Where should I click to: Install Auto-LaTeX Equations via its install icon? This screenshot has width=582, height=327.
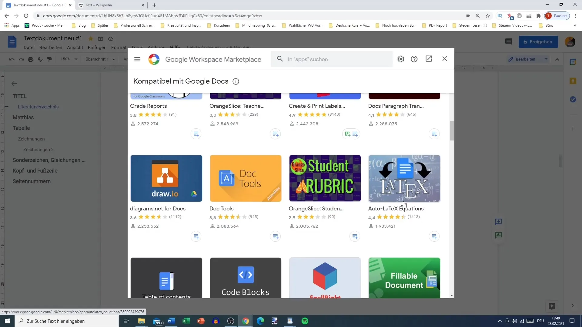coord(434,236)
